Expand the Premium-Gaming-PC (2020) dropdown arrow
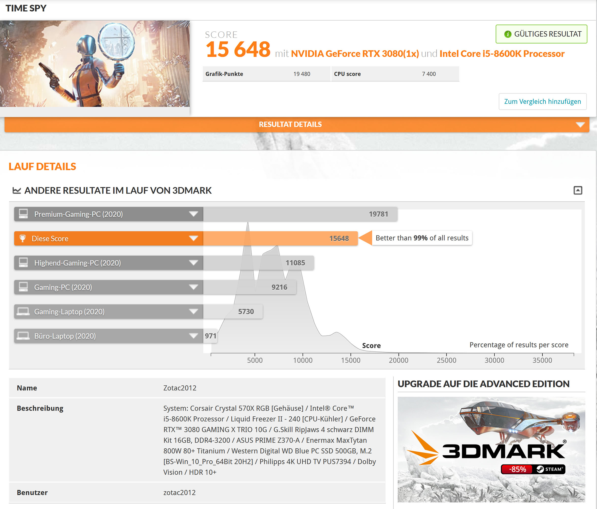Image resolution: width=597 pixels, height=509 pixels. 193,214
